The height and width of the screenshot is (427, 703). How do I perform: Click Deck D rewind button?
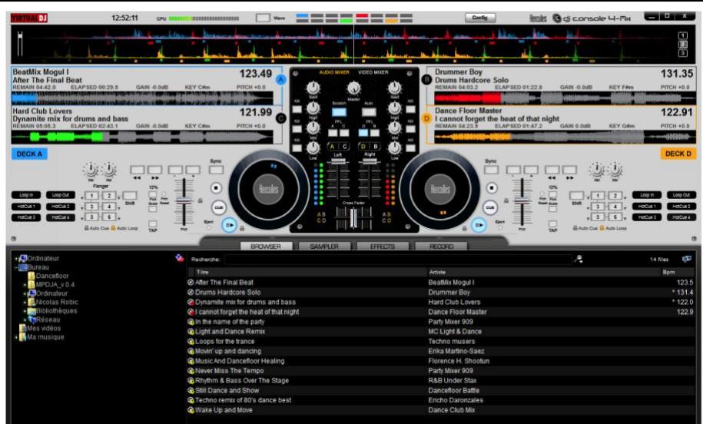552,170
